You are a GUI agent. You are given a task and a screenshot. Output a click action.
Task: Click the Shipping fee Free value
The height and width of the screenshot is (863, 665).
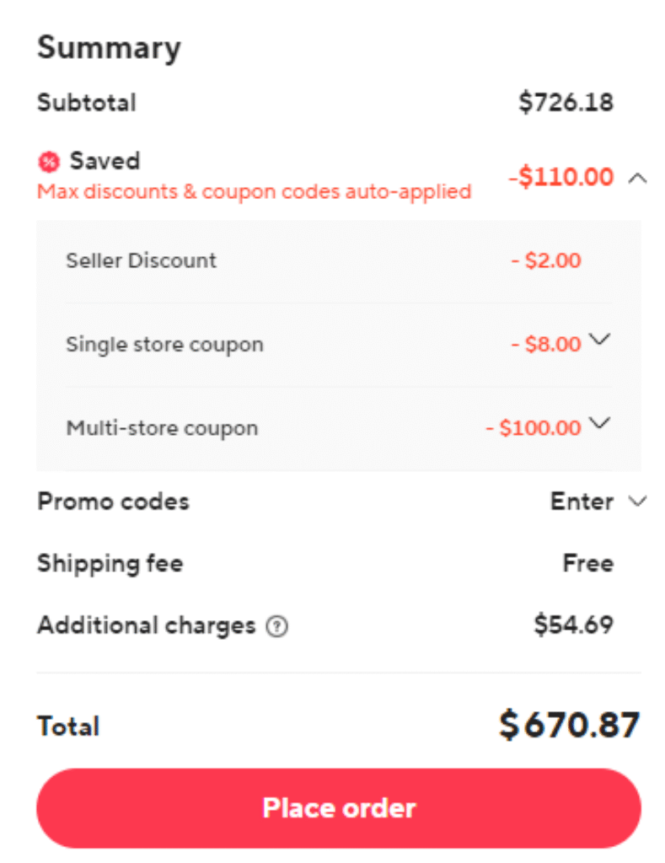click(588, 563)
